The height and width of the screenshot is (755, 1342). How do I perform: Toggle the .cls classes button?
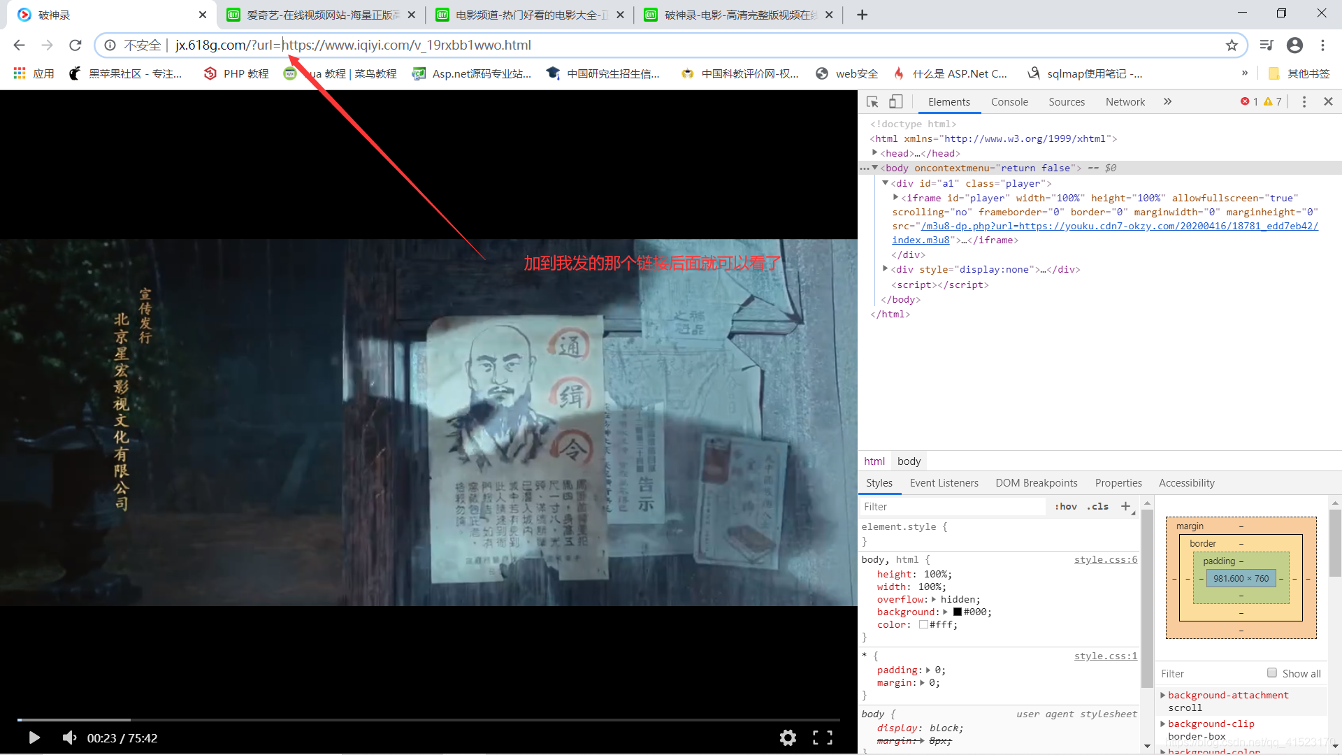(x=1097, y=507)
